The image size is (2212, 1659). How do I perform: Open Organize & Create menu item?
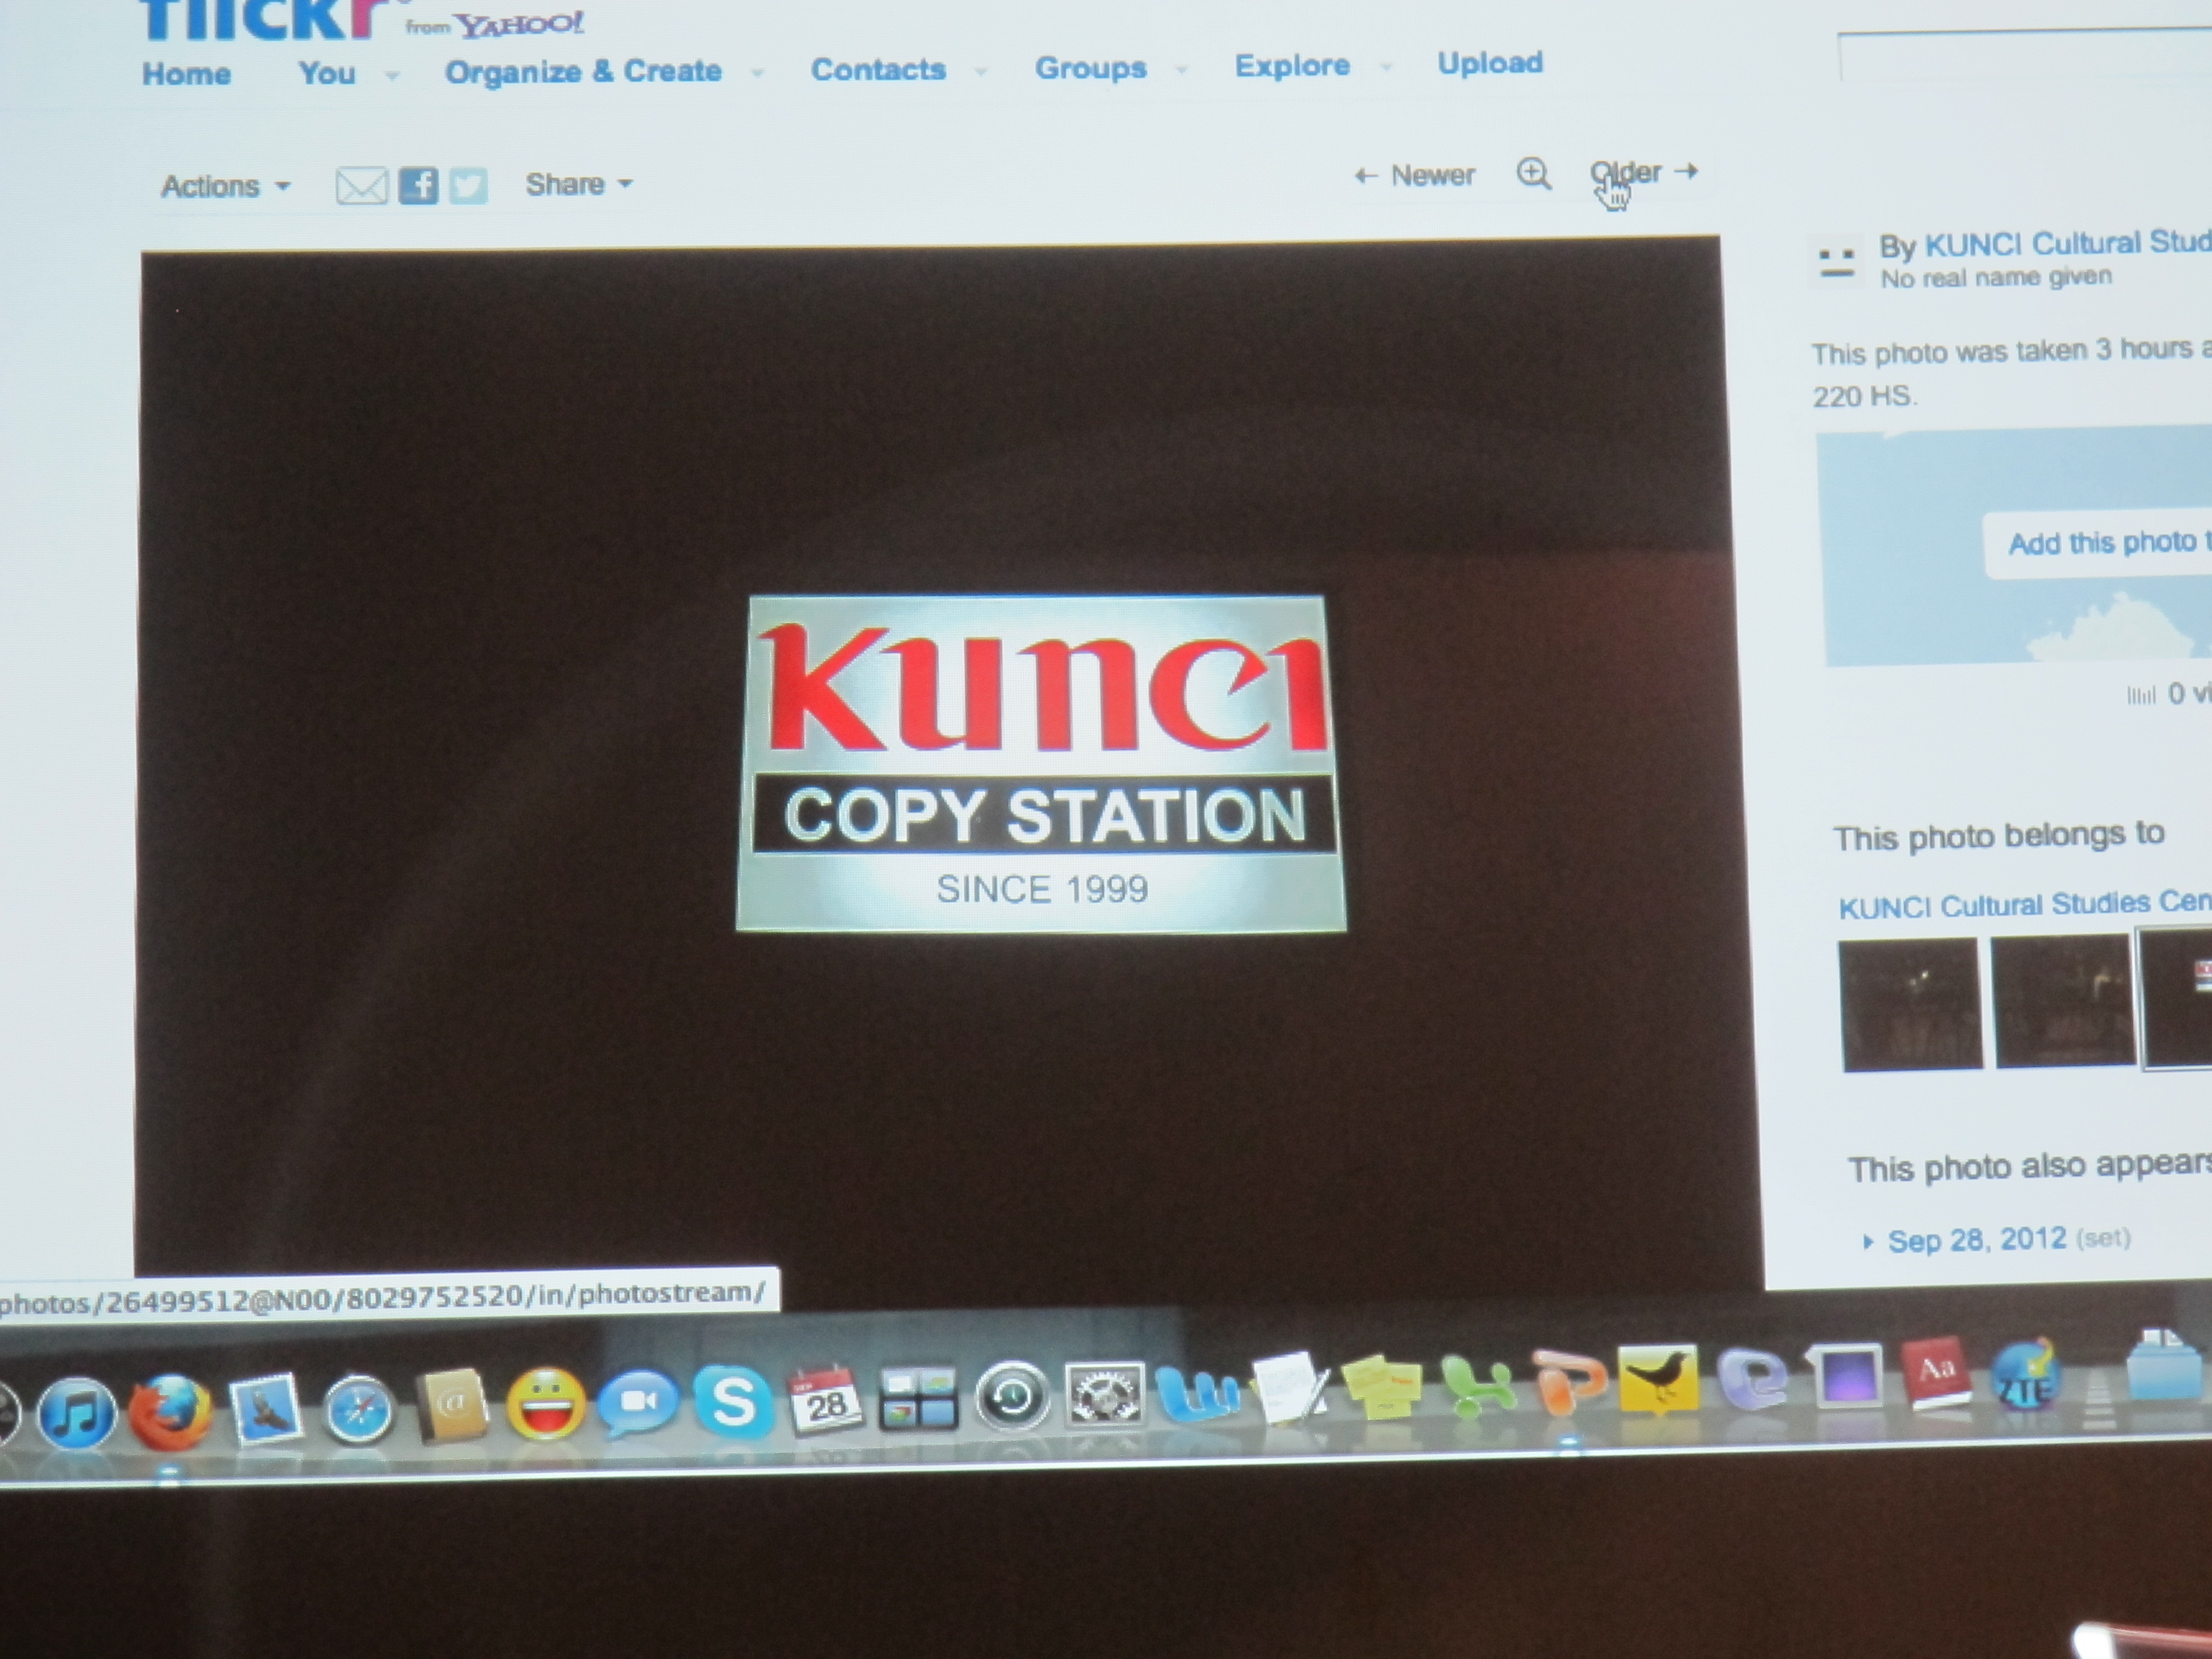(583, 71)
